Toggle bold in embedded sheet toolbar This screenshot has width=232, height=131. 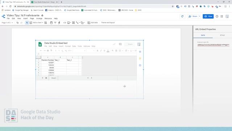[x=98, y=51]
